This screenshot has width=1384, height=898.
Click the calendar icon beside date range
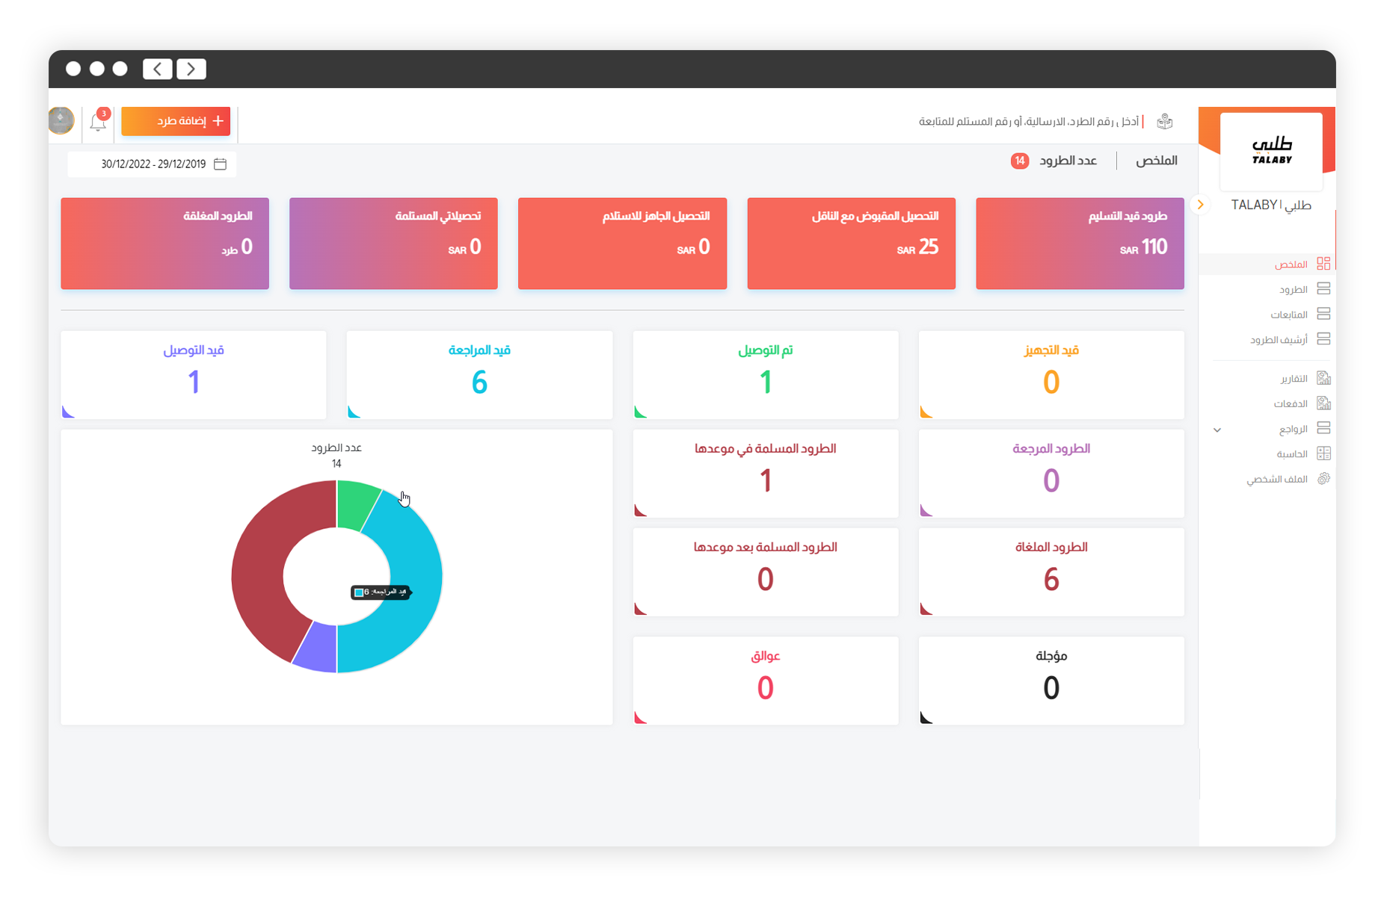(x=220, y=164)
